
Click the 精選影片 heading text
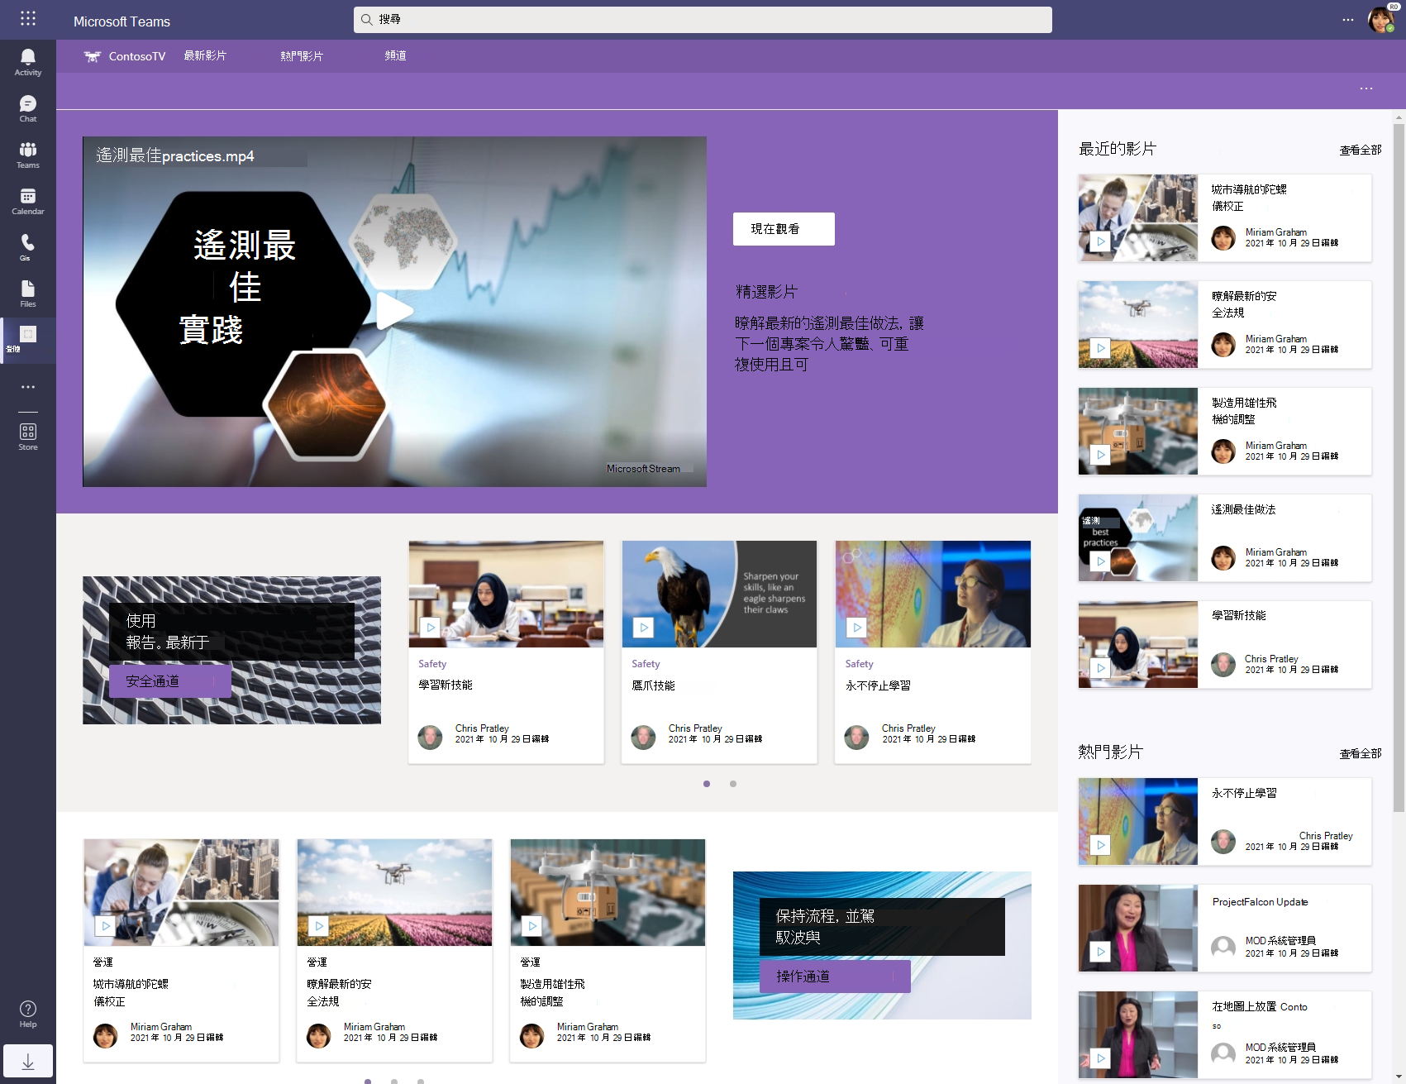766,292
